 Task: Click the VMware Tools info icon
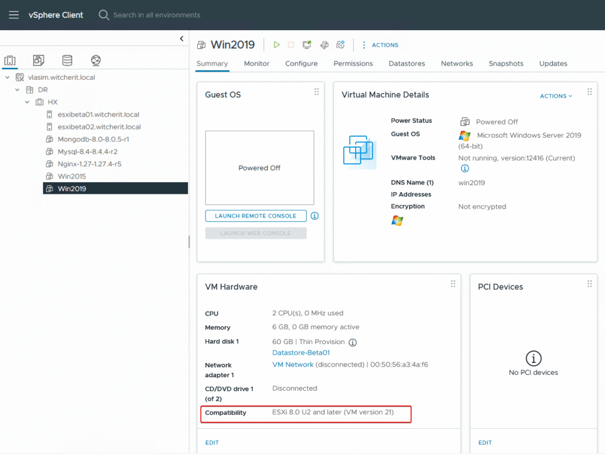point(465,168)
